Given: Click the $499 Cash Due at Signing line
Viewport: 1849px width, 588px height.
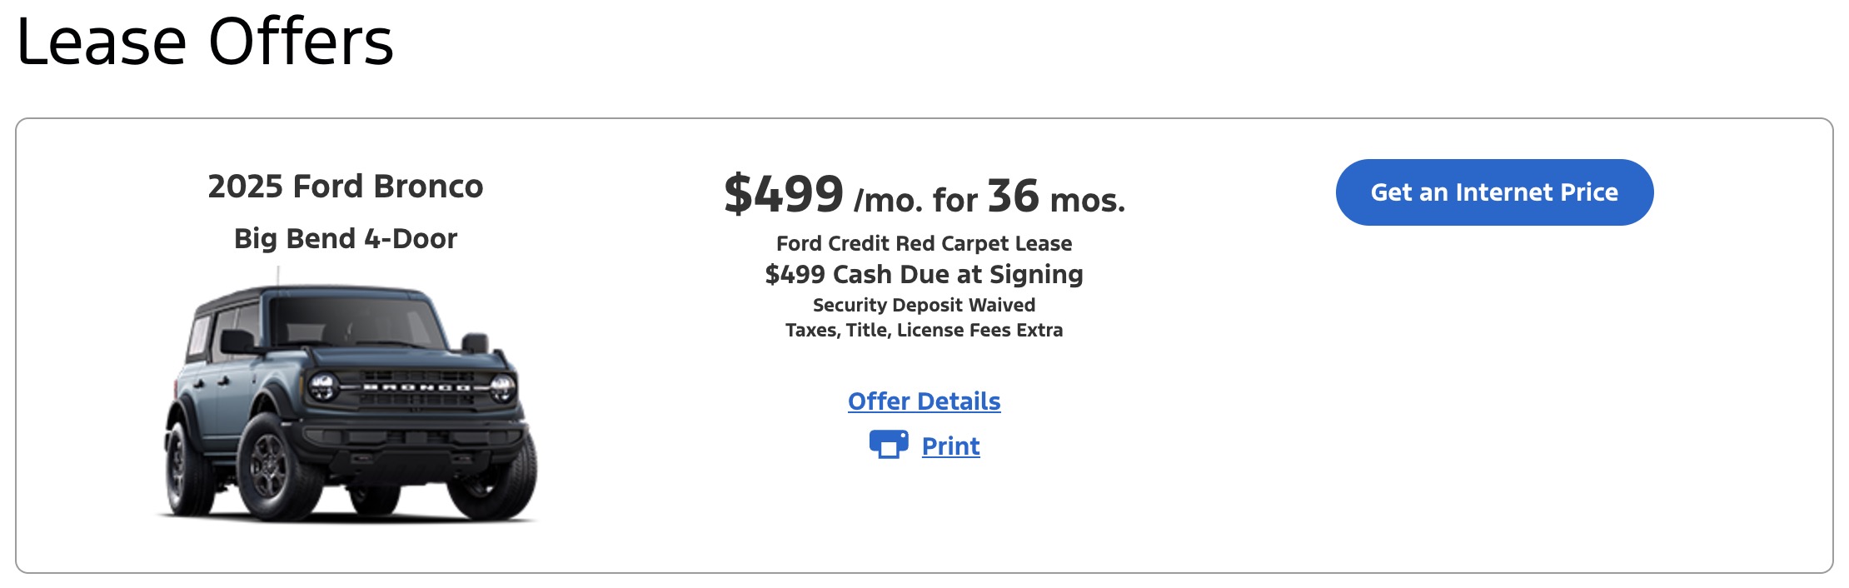Looking at the screenshot, I should (x=924, y=275).
